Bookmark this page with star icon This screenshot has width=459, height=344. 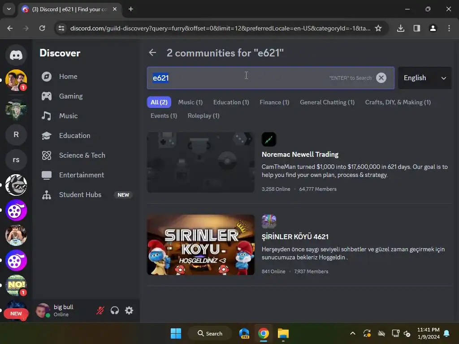click(x=378, y=28)
